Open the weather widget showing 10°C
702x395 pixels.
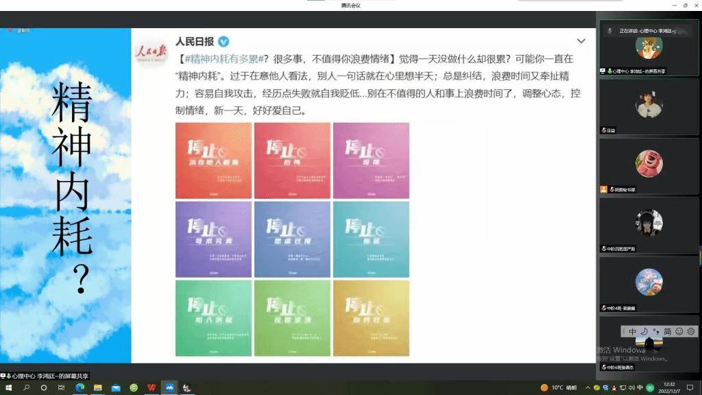(x=557, y=387)
